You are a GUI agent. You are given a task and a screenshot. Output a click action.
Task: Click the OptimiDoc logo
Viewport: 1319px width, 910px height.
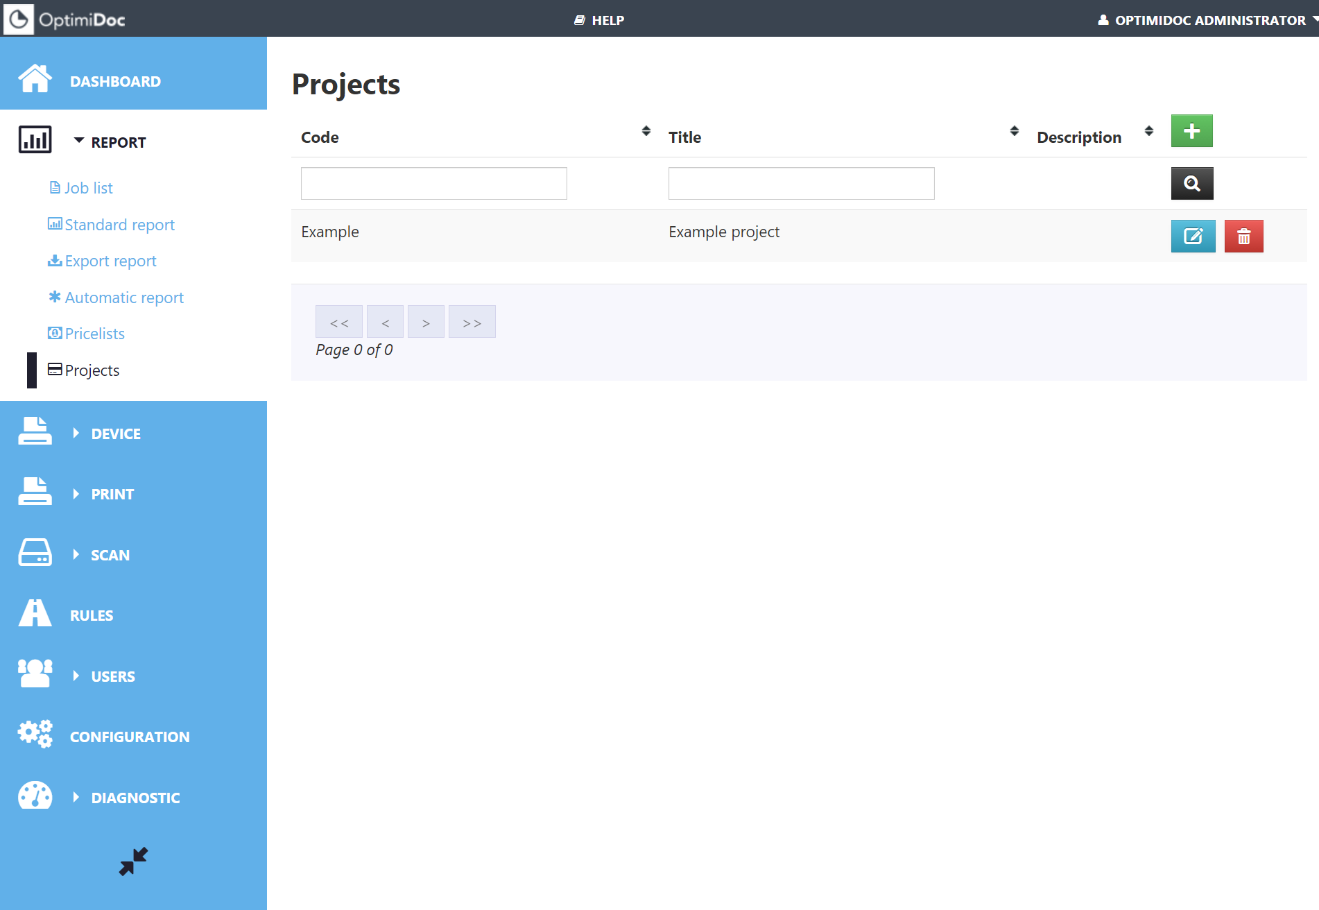point(65,19)
